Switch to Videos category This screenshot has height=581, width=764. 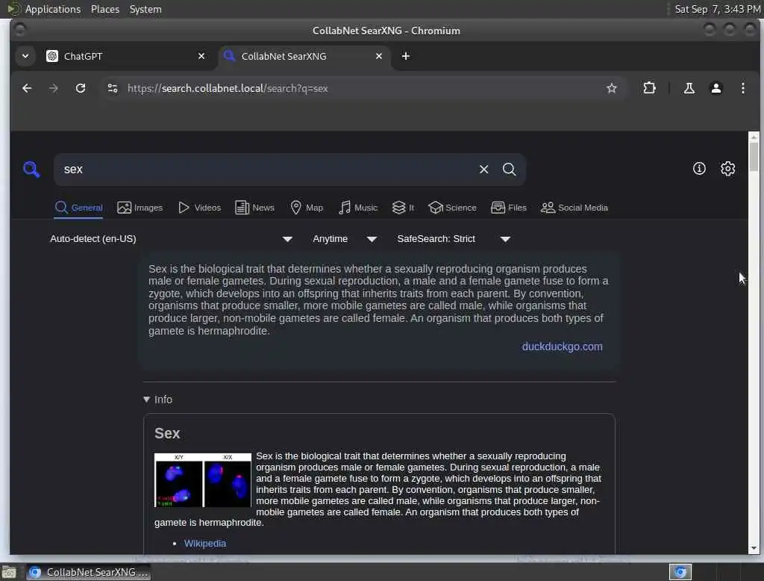click(x=199, y=208)
